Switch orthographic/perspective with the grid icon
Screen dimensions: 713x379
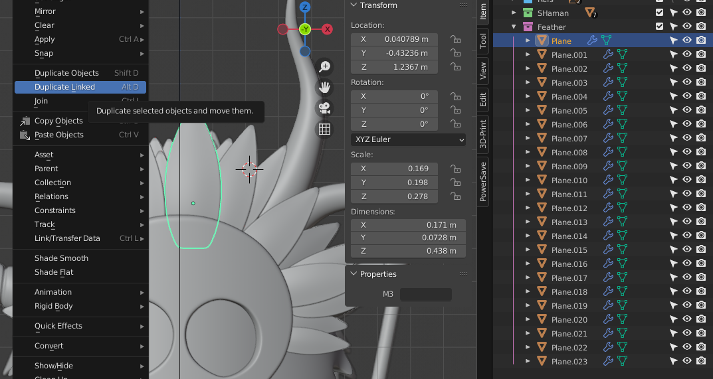pos(324,129)
